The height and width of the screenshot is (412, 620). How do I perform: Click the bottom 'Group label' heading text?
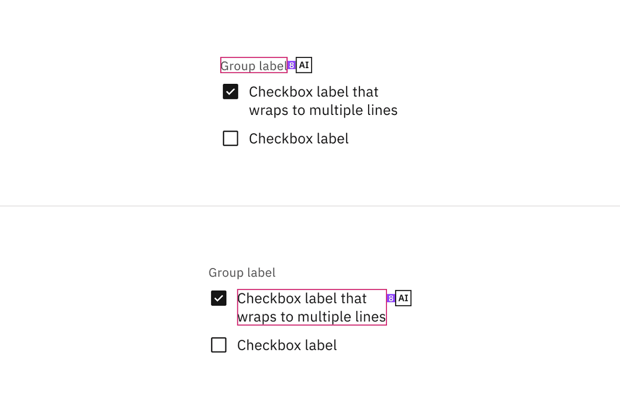242,272
